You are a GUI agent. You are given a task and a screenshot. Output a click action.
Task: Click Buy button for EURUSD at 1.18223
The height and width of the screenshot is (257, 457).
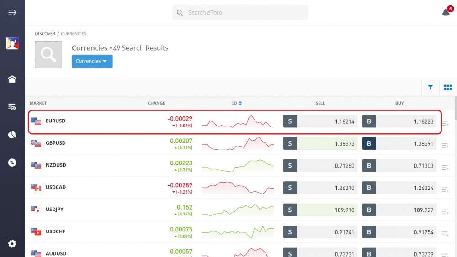[x=399, y=121]
